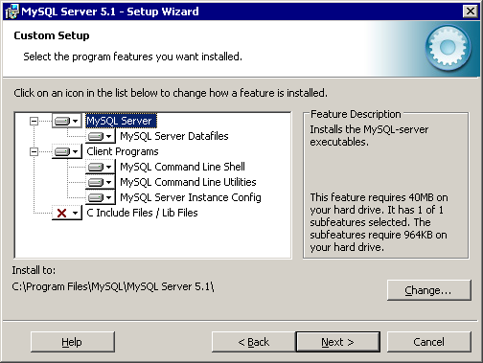This screenshot has height=363, width=483.
Task: Open Client Programs feature install dropdown icon
Action: 67,151
